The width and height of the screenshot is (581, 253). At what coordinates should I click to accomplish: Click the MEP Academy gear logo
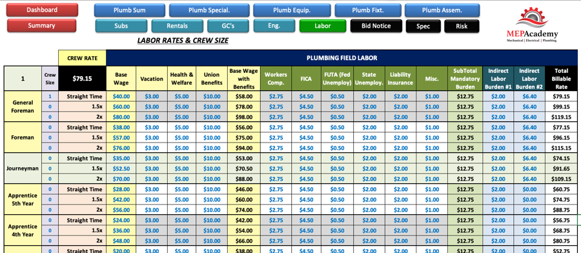532,25
